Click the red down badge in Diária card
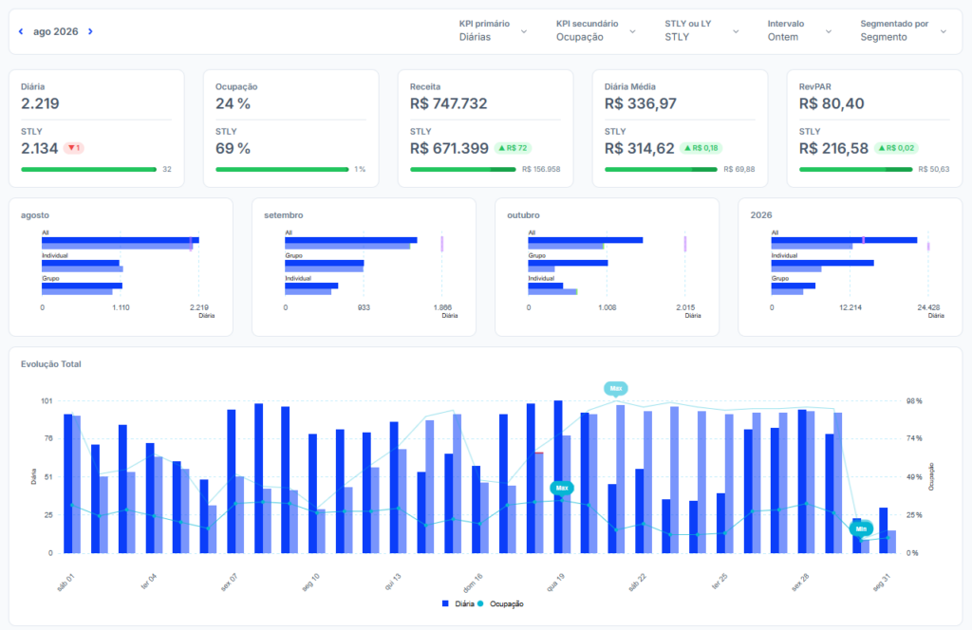 coord(74,148)
